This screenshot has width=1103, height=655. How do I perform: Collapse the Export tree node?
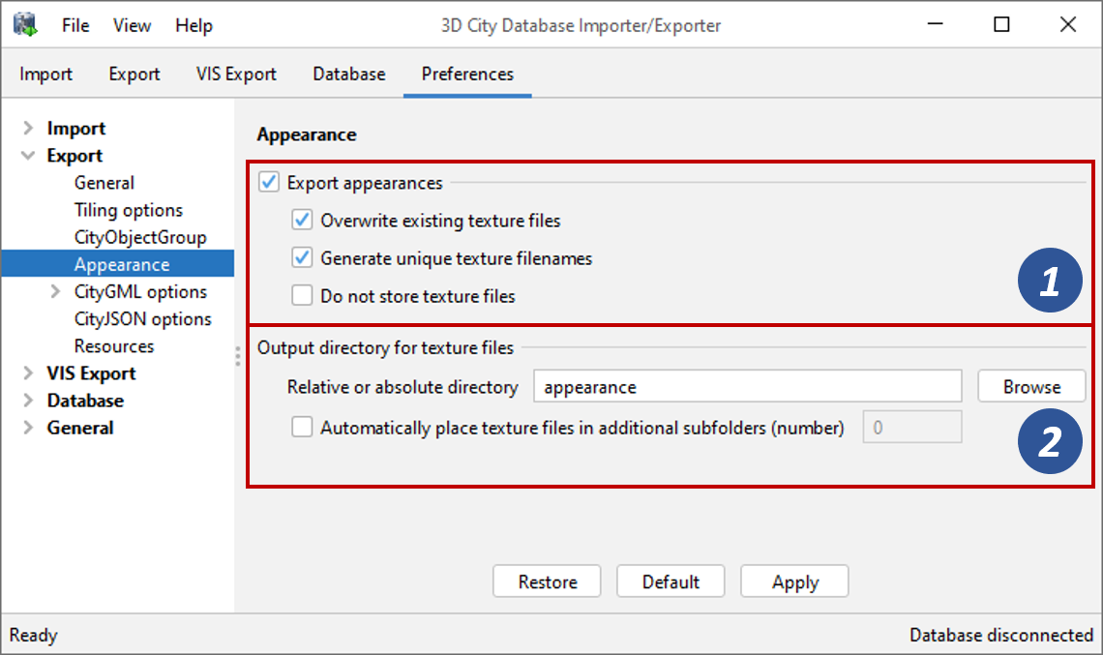coord(28,156)
